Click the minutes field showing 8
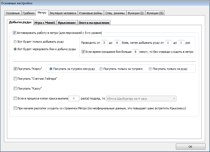This screenshot has height=152, width=210. point(135,52)
